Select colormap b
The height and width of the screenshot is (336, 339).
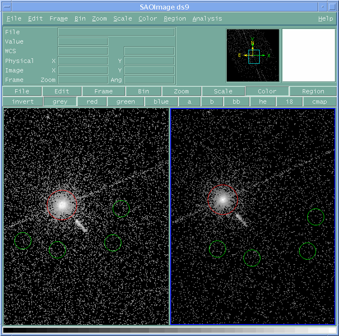point(212,102)
